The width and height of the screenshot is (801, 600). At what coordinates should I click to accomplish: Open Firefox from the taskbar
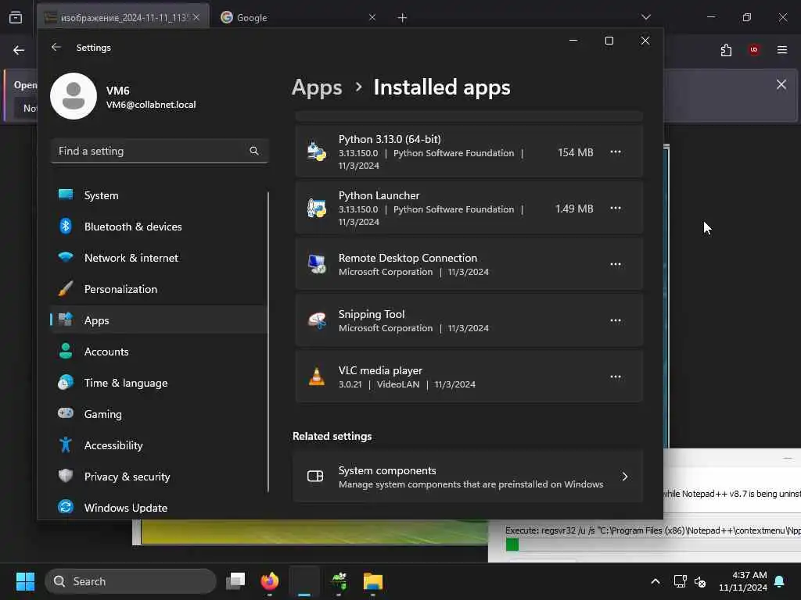coord(270,581)
